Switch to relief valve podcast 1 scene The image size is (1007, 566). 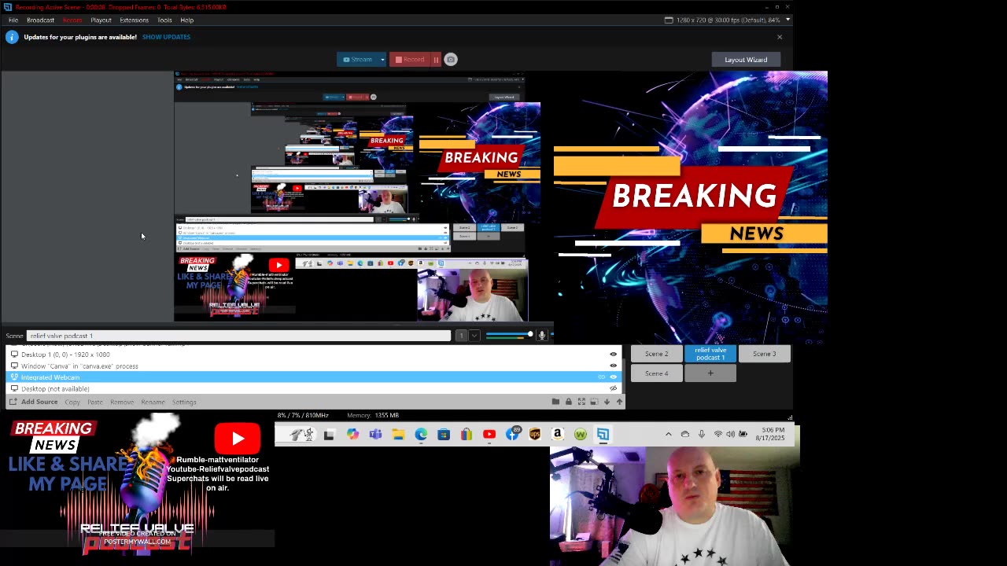(x=710, y=354)
